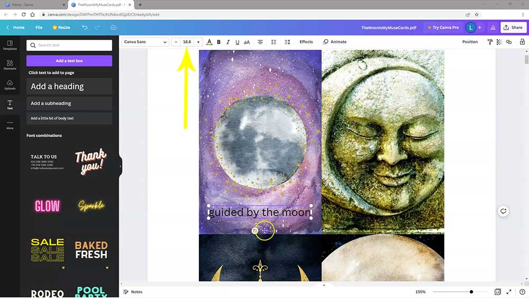Select the Glow neon font combination
The image size is (529, 298).
47,206
